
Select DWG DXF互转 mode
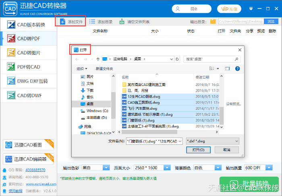click(29, 81)
